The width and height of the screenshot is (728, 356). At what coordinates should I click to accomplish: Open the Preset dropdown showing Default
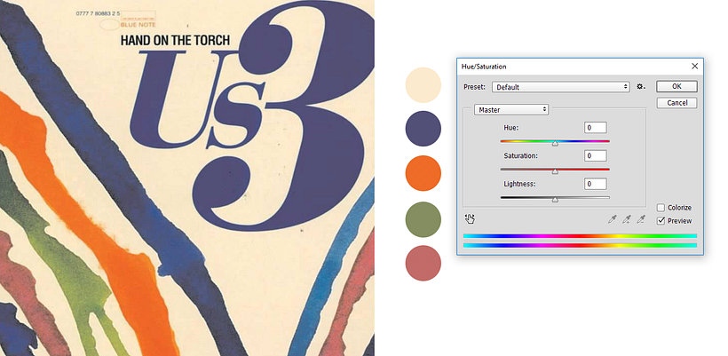[561, 87]
